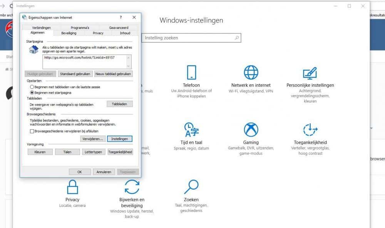Click the home icon under Startpagina

pos(33,49)
